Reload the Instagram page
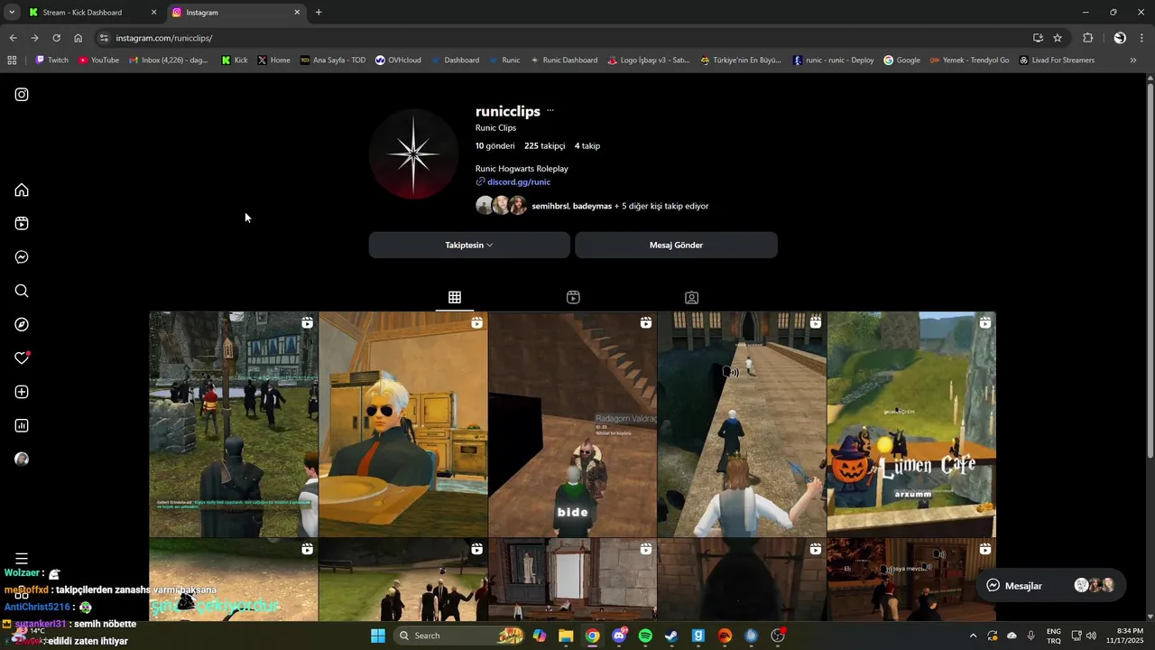Screen dimensions: 1155x650 pyautogui.click(x=56, y=38)
